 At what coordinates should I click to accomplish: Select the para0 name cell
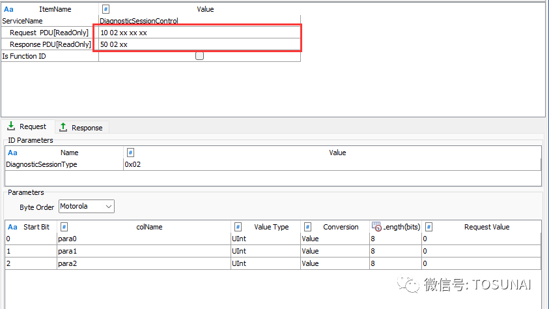pyautogui.click(x=143, y=239)
